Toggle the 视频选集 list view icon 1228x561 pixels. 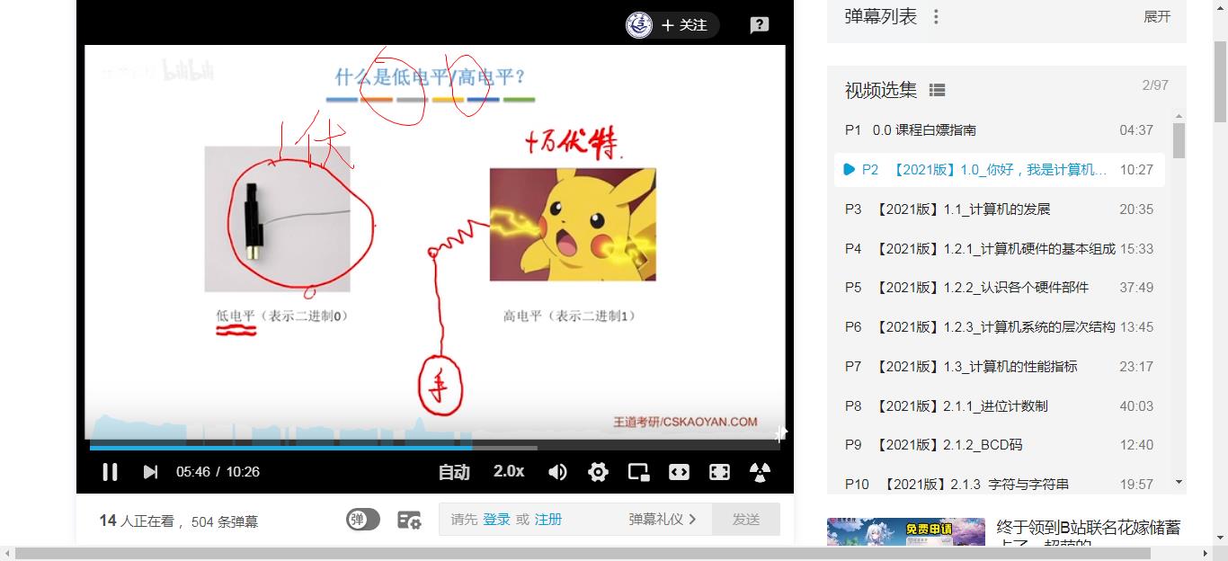937,90
